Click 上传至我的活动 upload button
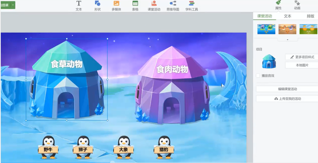The image size is (318, 163). coord(287,99)
